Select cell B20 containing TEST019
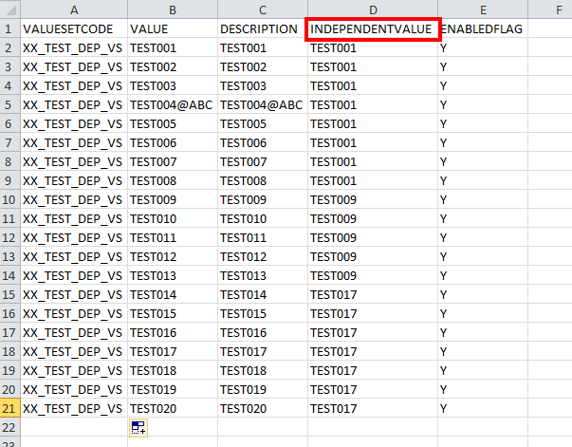This screenshot has width=572, height=447. coord(173,389)
